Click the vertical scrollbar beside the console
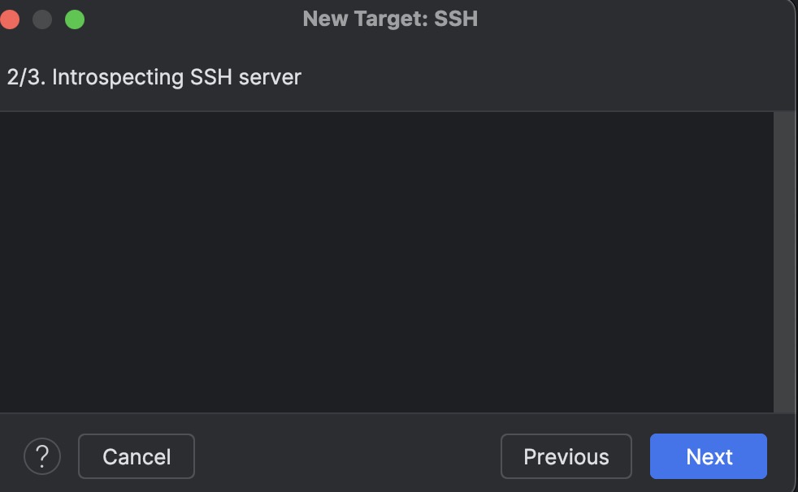This screenshot has height=492, width=798. (x=784, y=261)
